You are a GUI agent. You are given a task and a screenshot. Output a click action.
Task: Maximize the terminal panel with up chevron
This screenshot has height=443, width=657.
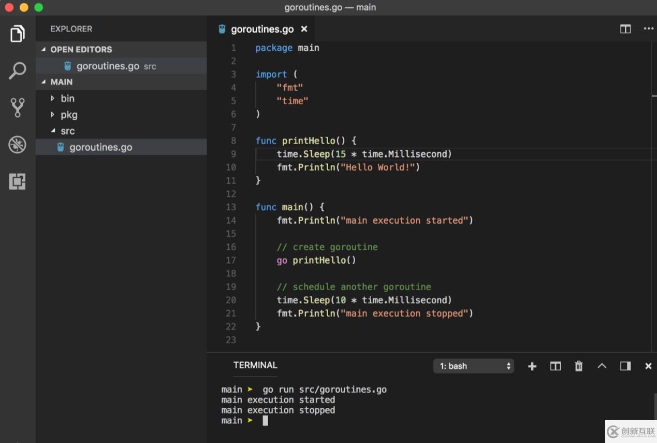(602, 366)
